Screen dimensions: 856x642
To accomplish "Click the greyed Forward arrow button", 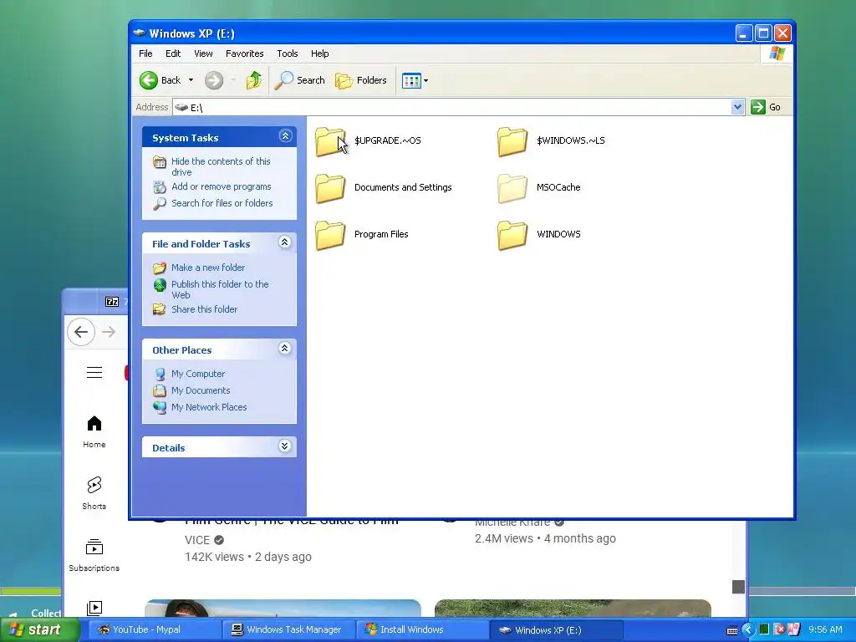I will point(214,80).
